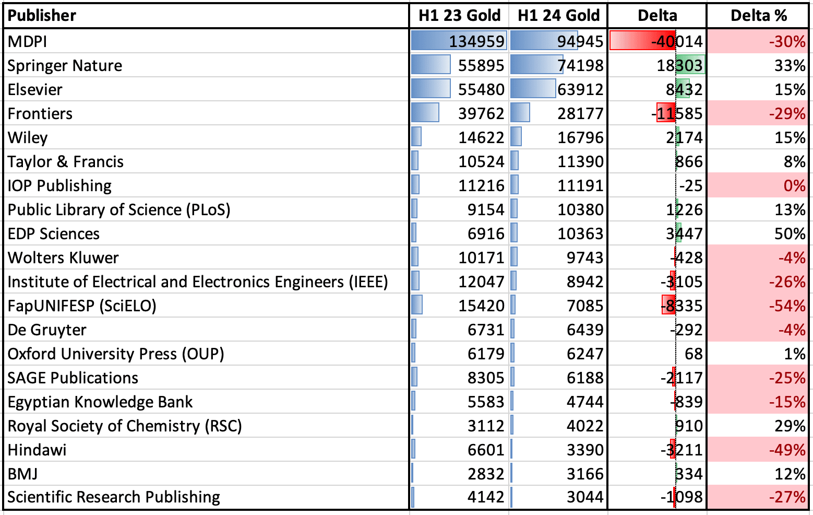Select Springer Nature delta 18303

[657, 65]
